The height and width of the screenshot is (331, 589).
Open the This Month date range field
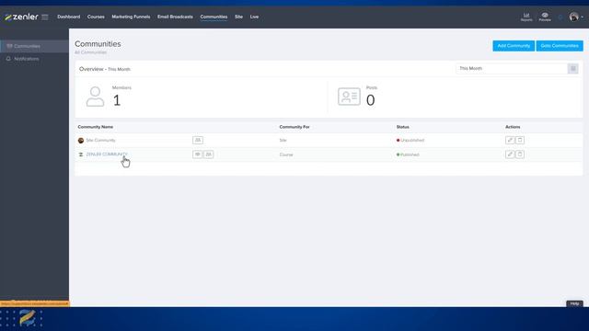[x=512, y=69]
